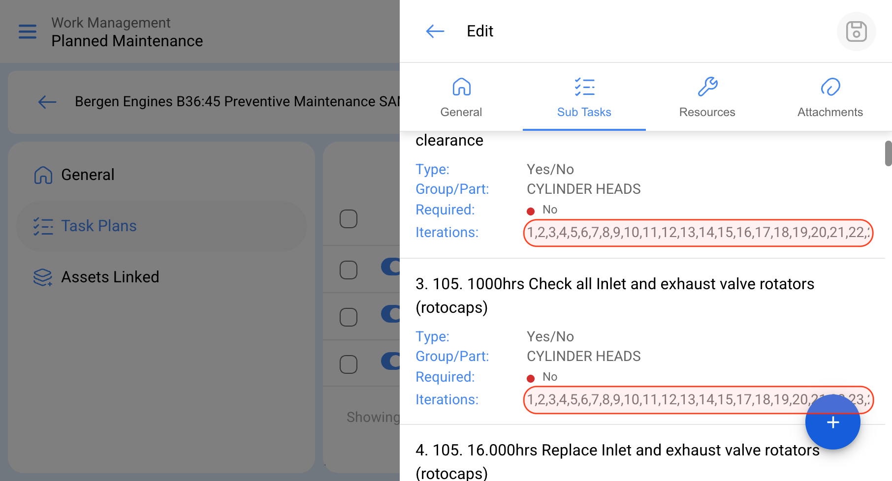Click the Edit panel vertical scrollbar

pos(888,153)
